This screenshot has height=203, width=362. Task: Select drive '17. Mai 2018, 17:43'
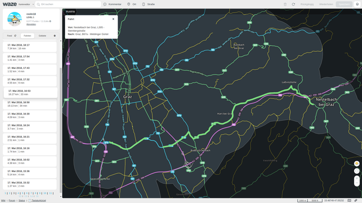[30, 70]
